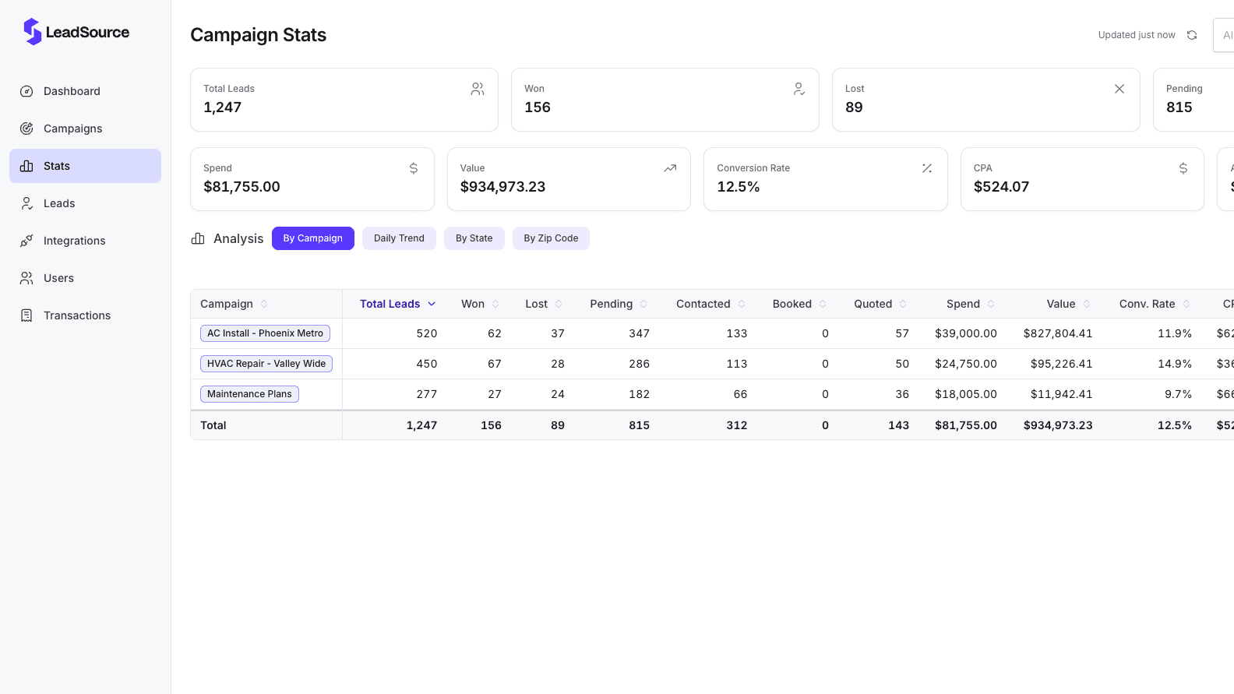
Task: Click the Total Leads 1,247 card
Action: coord(344,100)
